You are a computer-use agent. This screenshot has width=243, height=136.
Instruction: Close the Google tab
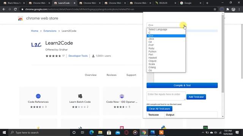tap(200, 3)
